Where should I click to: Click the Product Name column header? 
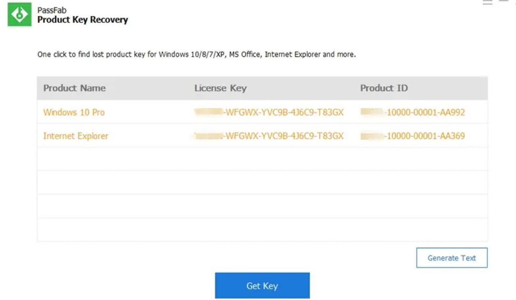click(x=74, y=88)
